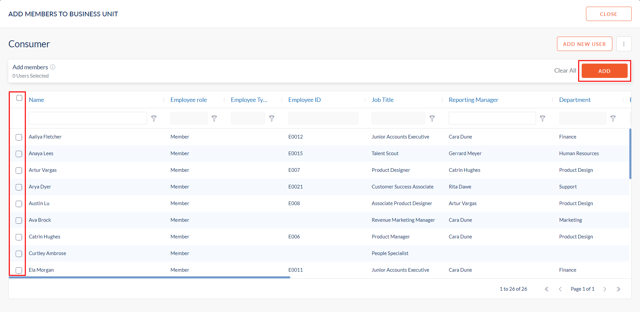Select the Aaliya Fletcher checkbox

pos(19,137)
